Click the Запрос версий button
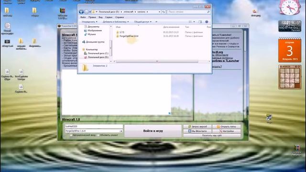The height and width of the screenshot is (172, 306). click(x=197, y=127)
